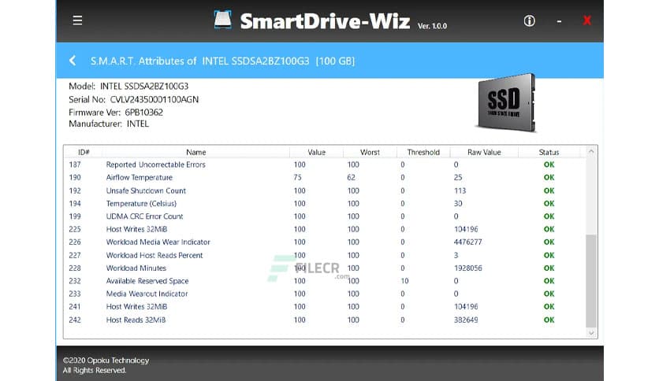This screenshot has height=381, width=659.
Task: Click raw value 1928056
Action: click(x=467, y=268)
